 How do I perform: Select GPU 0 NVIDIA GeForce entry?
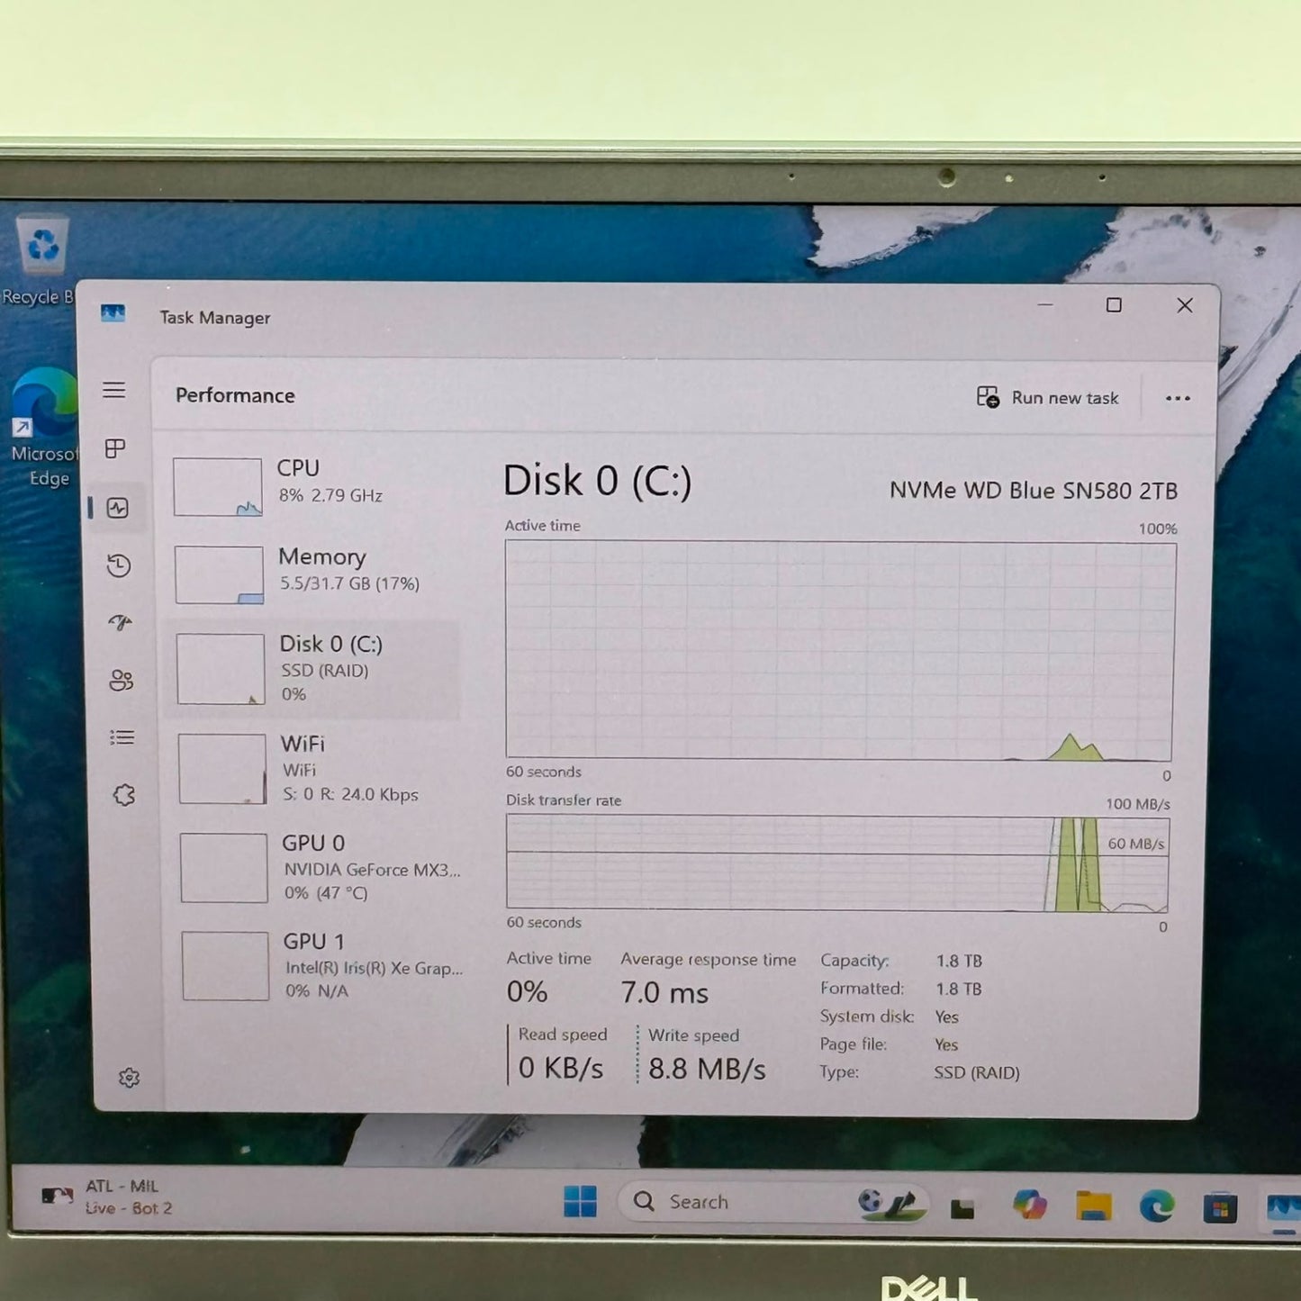321,867
